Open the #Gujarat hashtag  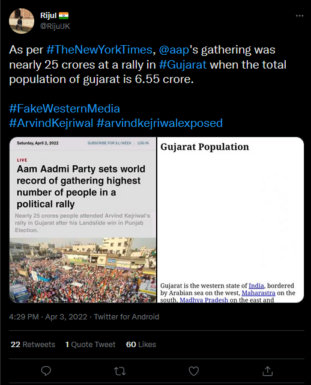183,64
